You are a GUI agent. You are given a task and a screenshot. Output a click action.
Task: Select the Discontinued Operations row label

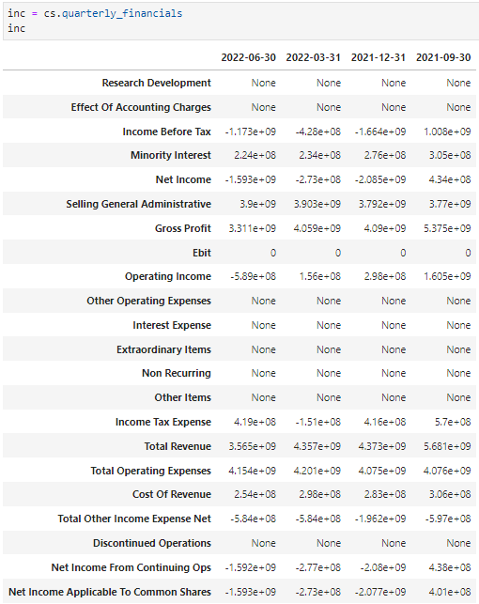[x=152, y=543]
